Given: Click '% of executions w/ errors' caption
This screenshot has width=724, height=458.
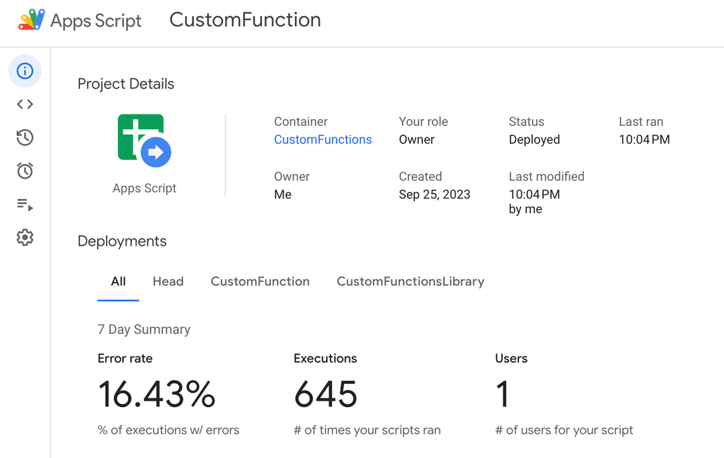Looking at the screenshot, I should point(168,431).
